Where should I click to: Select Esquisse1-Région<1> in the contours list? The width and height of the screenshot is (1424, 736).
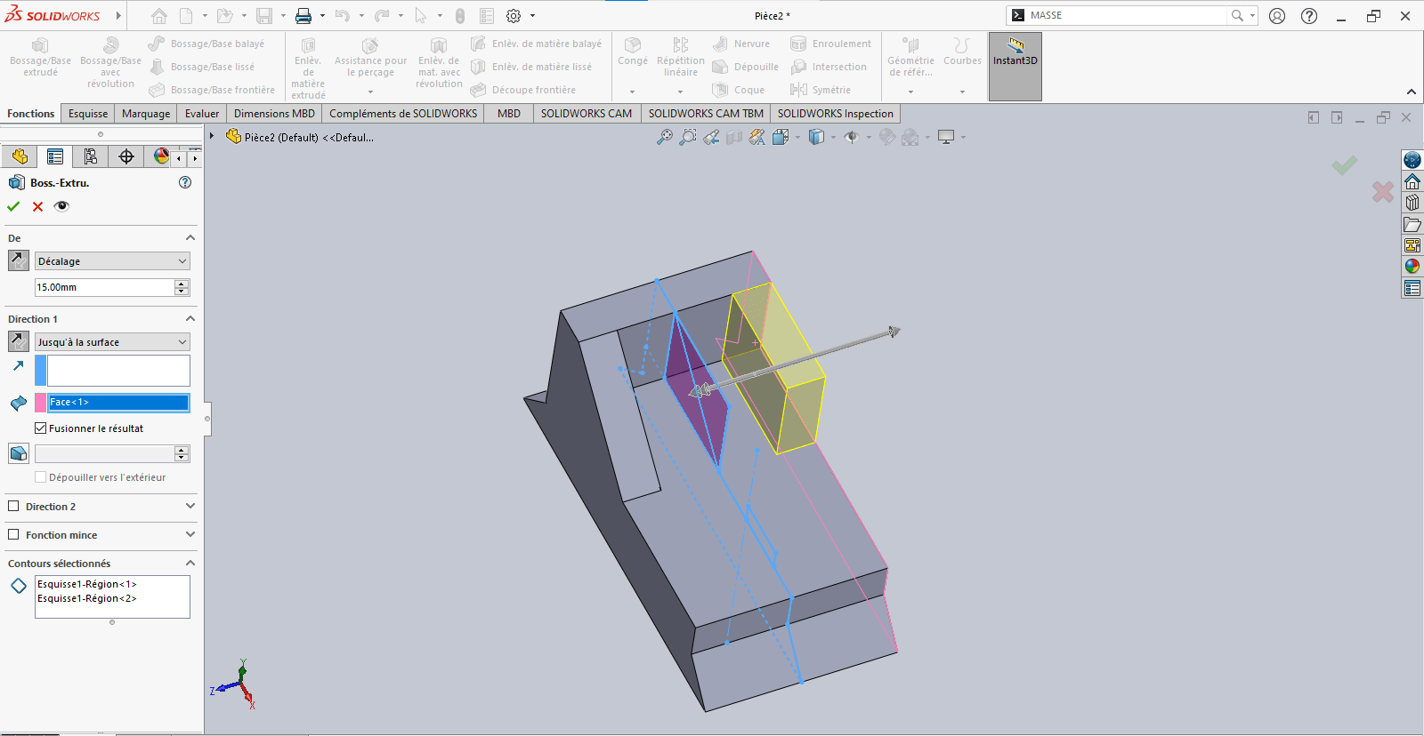[87, 584]
